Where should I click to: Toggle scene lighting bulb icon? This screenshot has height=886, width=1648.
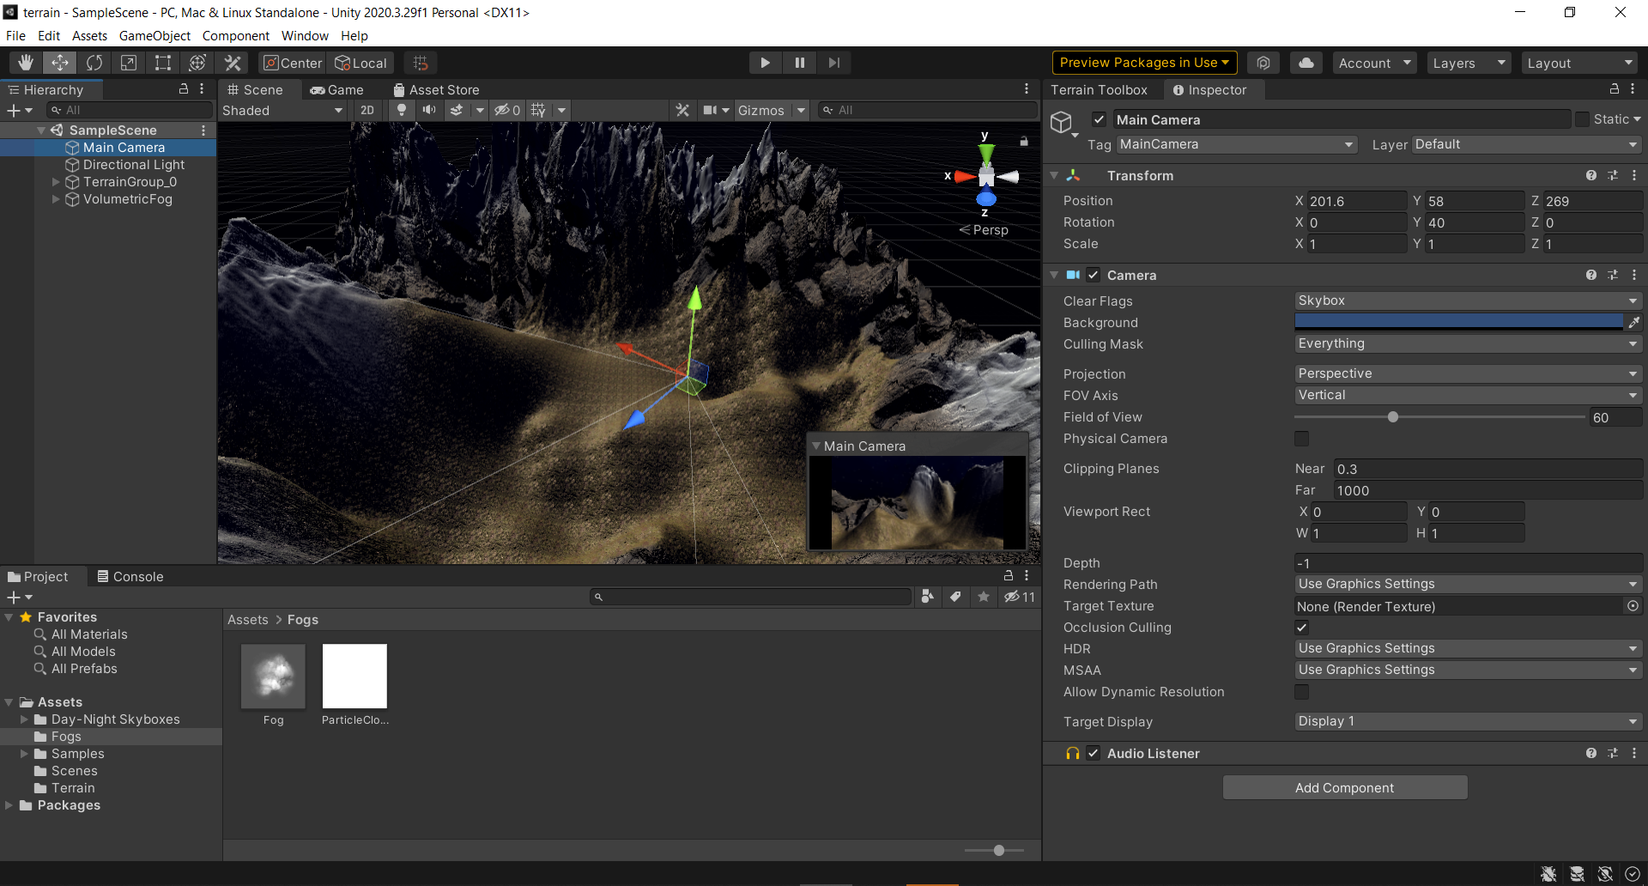click(x=401, y=110)
